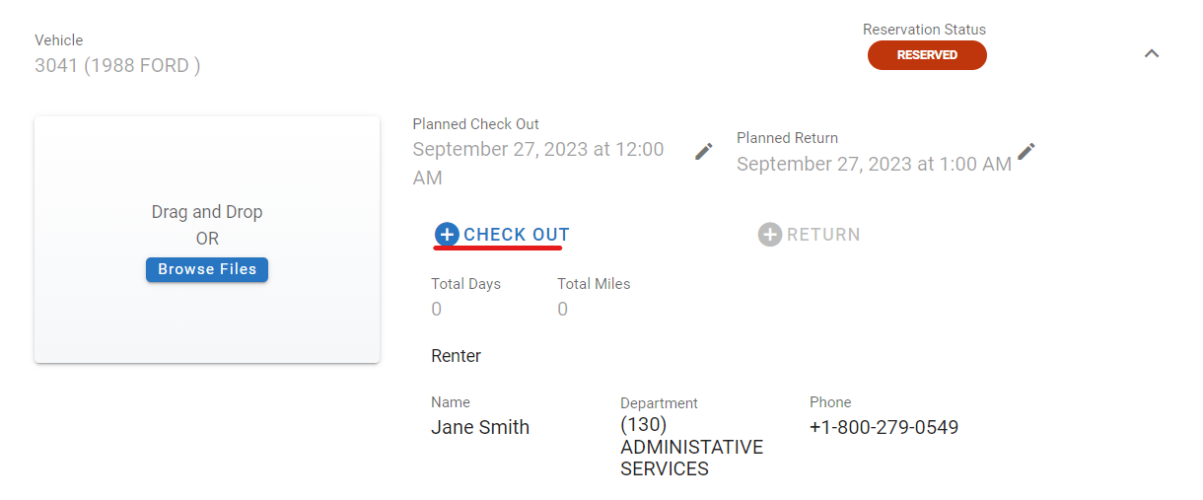Edit the Planned Check Out date pencil

click(x=703, y=151)
